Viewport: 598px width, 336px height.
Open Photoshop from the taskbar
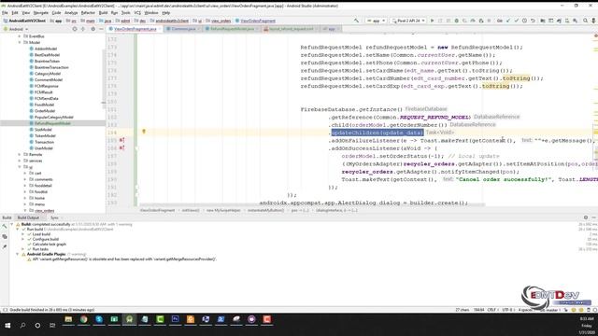[175, 319]
